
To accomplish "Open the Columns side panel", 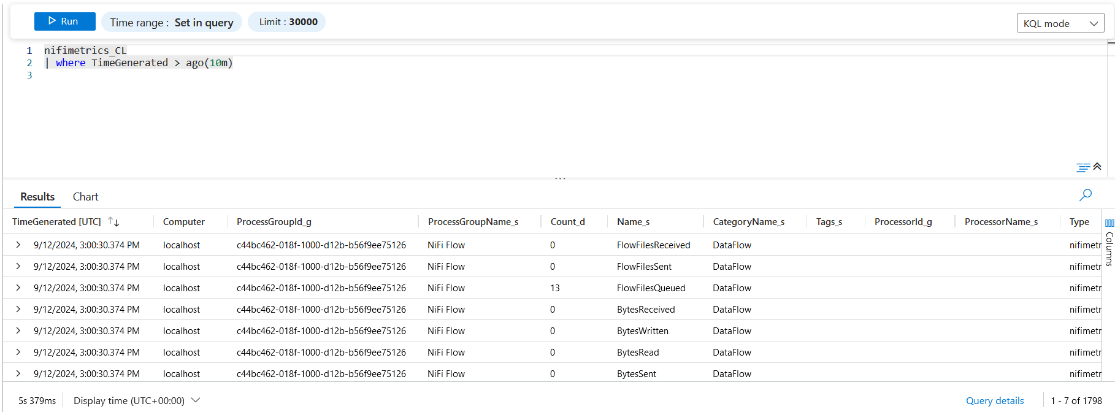I will pos(1109,243).
